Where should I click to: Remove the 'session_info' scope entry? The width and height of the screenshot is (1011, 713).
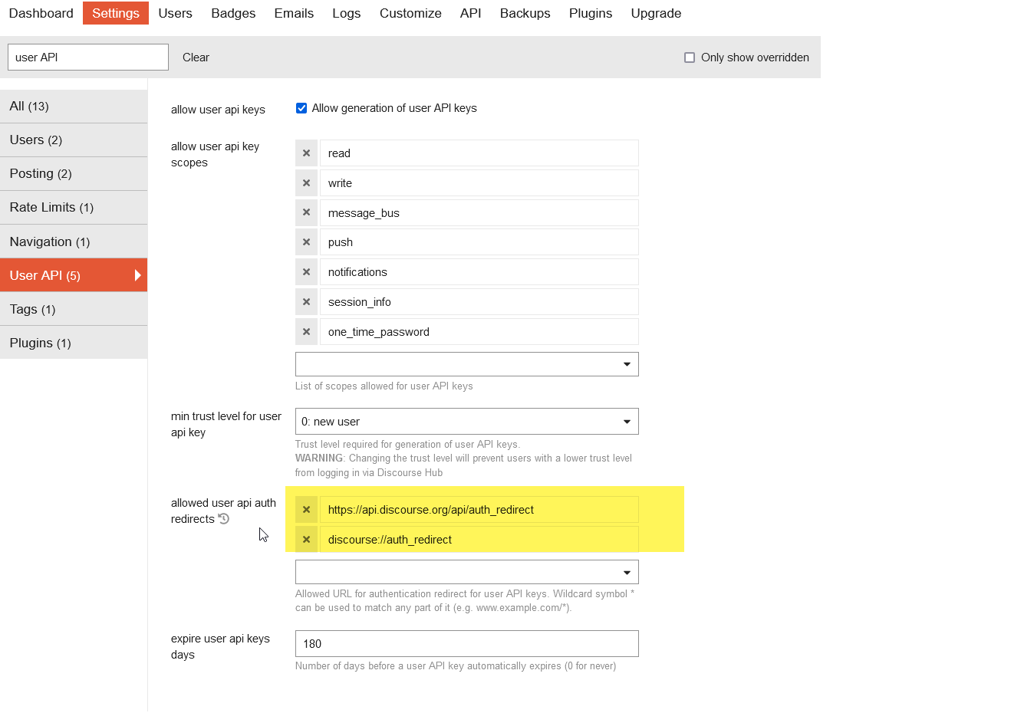306,302
